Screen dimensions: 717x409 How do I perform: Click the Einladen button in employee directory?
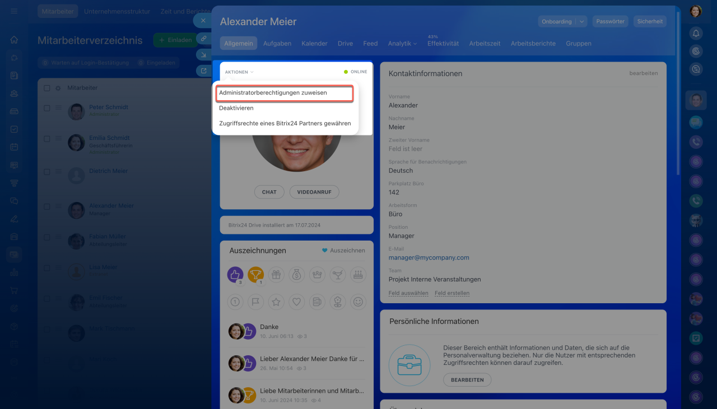click(x=175, y=40)
